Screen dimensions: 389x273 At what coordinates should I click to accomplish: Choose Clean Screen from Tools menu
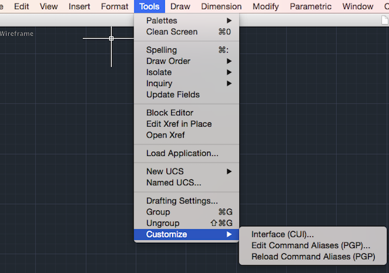(187, 32)
